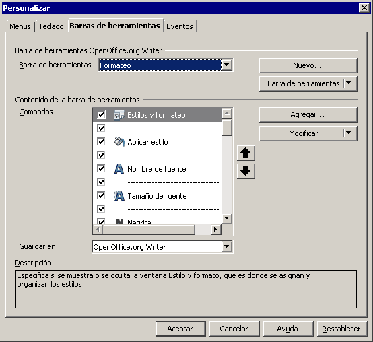The image size is (373, 342).
Task: Move command up with the up arrow
Action: [246, 153]
